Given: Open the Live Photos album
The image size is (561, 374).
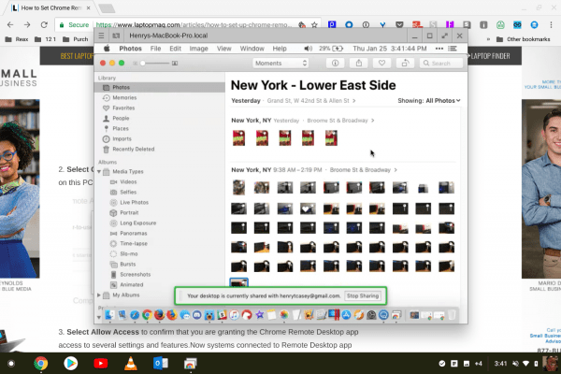Looking at the screenshot, I should (x=134, y=203).
